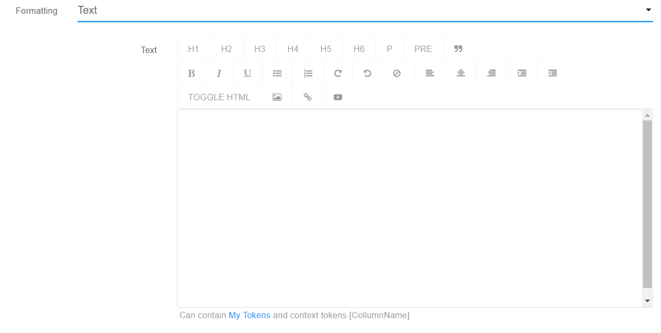The height and width of the screenshot is (333, 661).
Task: Click the editor scrollbar up arrow
Action: (x=647, y=115)
